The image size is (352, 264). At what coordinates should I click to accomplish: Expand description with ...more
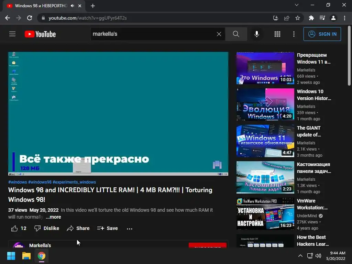click(53, 217)
